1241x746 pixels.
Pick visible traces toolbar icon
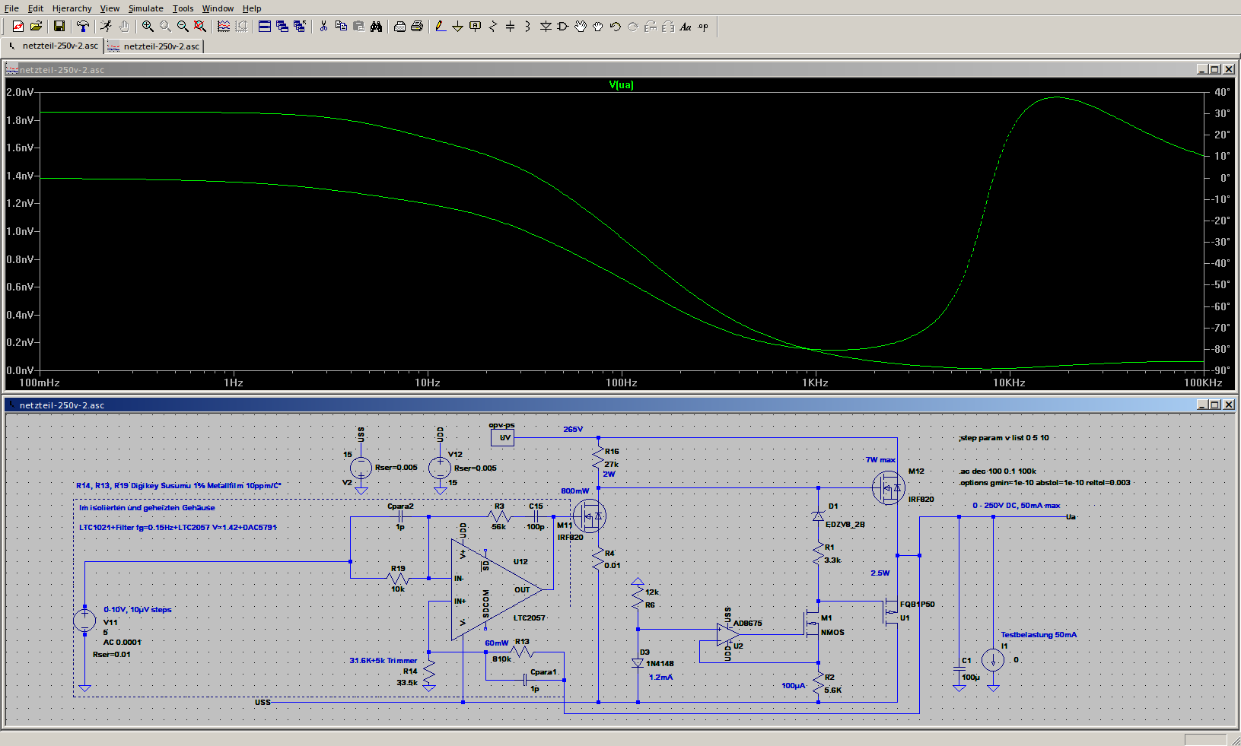pyautogui.click(x=224, y=27)
